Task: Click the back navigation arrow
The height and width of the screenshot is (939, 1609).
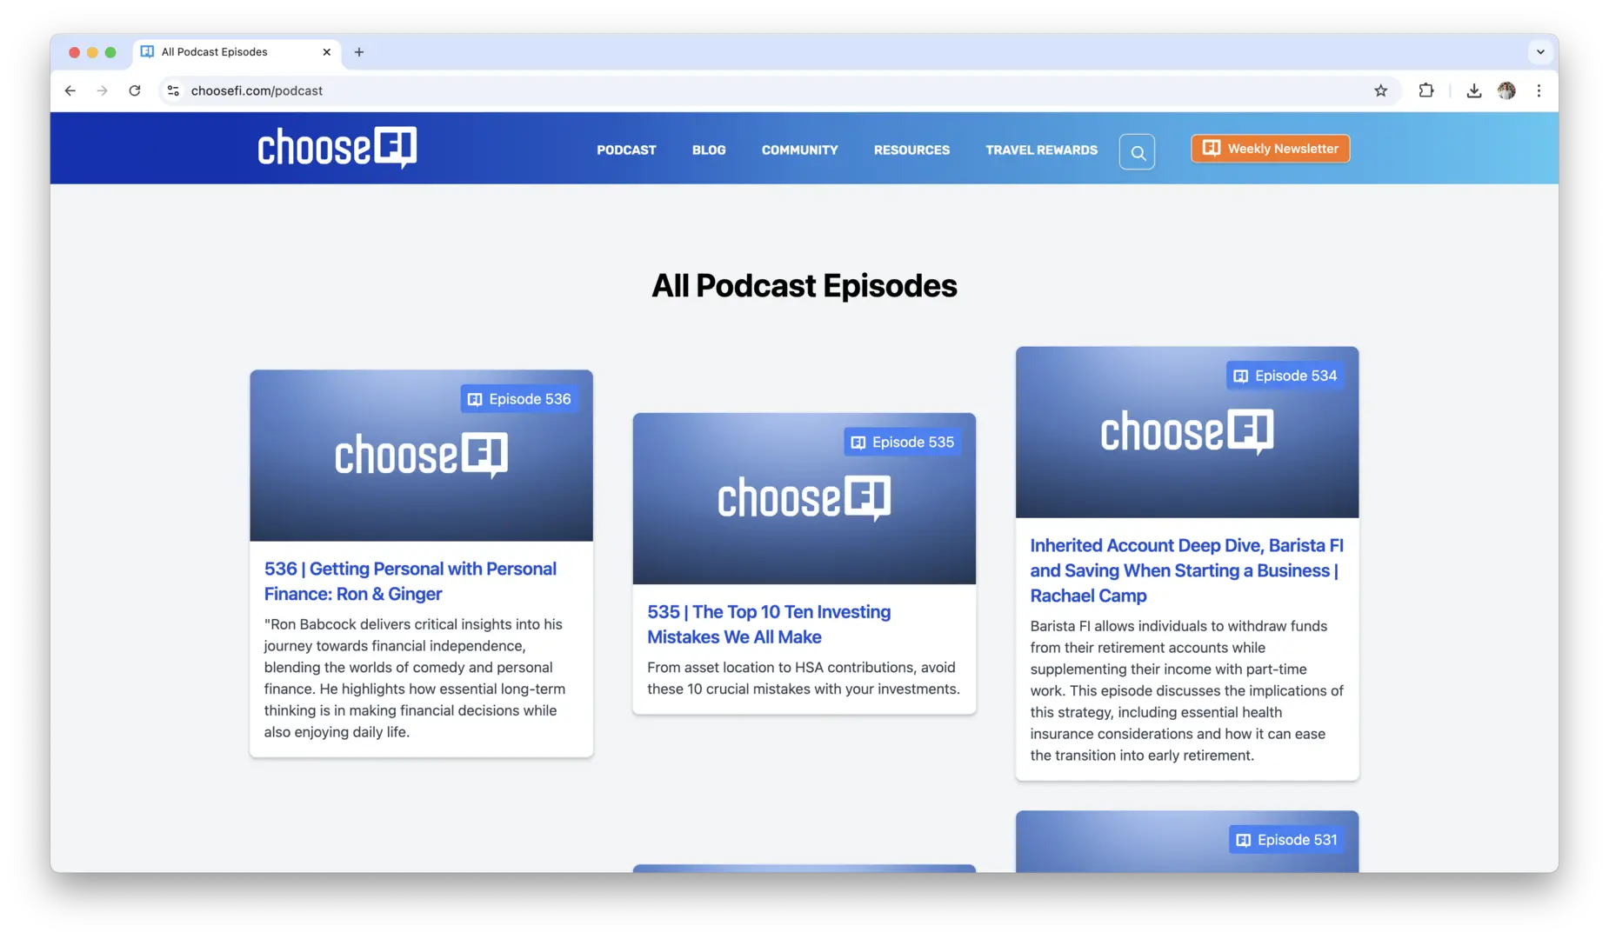Action: pyautogui.click(x=70, y=90)
